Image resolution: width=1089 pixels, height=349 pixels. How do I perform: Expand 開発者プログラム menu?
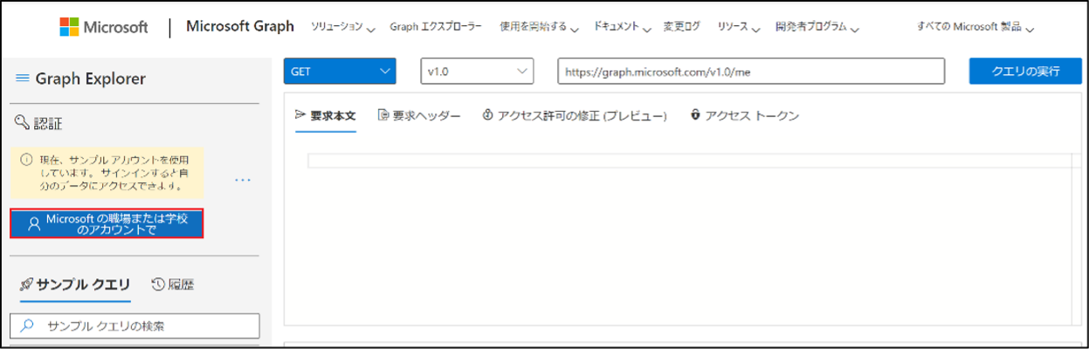817,27
